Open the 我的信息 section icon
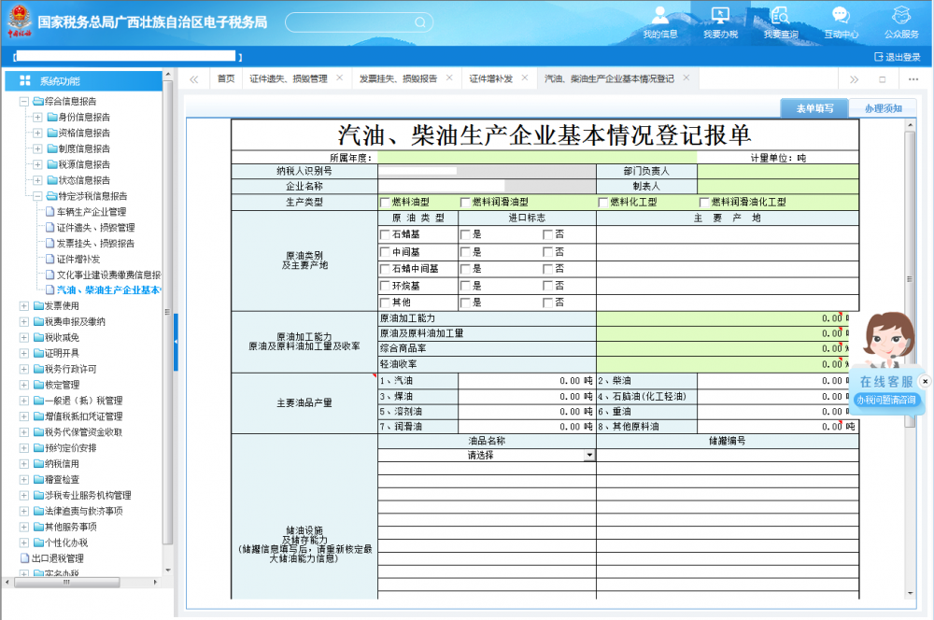Viewport: 934px width, 620px height. (x=659, y=16)
